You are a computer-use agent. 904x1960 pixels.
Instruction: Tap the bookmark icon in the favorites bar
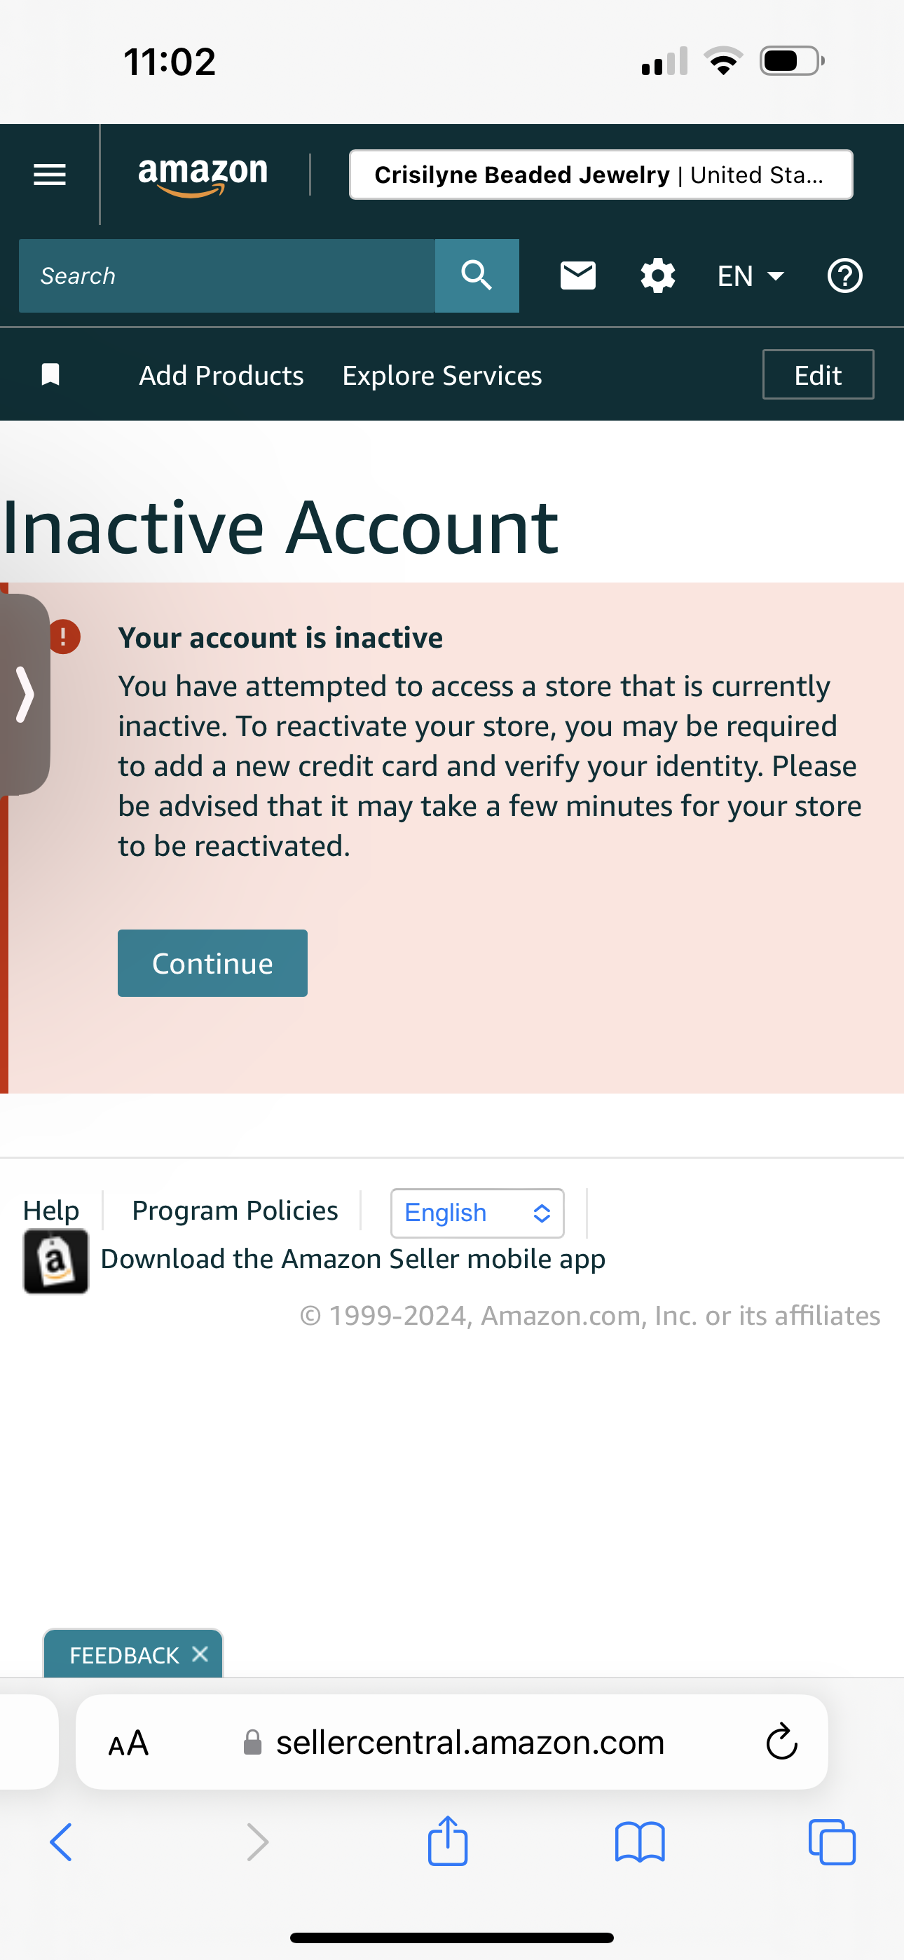(50, 374)
